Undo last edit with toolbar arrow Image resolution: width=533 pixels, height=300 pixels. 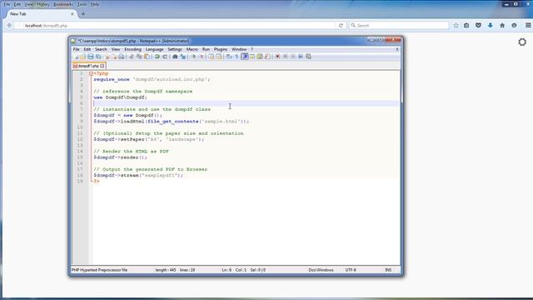157,57
